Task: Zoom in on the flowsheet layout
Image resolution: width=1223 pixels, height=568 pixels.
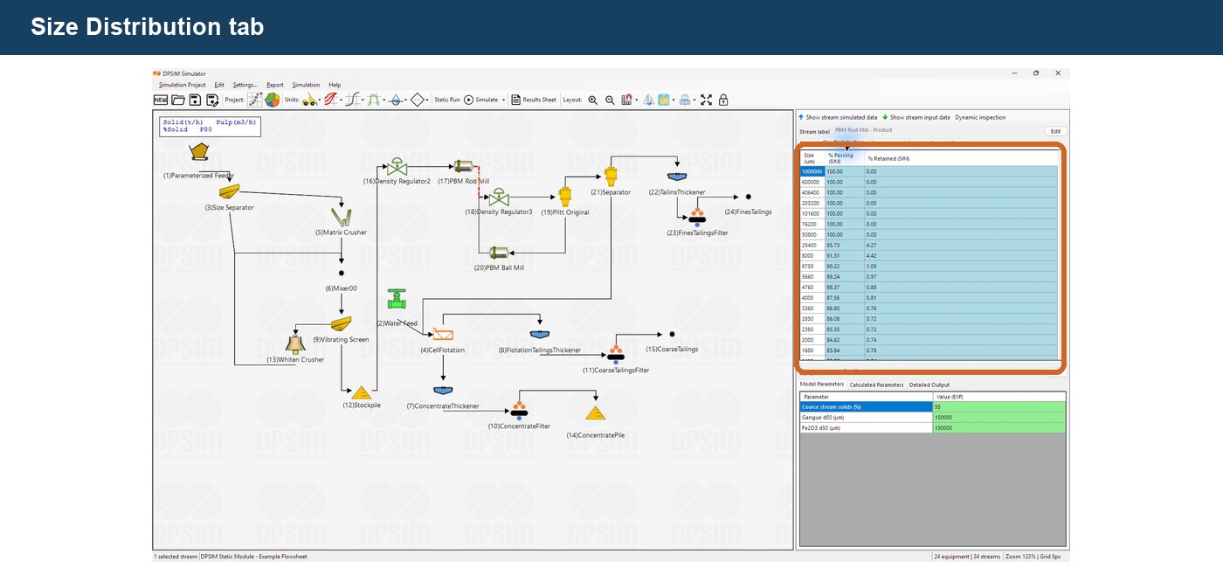Action: click(x=592, y=100)
